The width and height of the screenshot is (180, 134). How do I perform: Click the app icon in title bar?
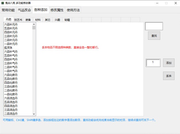pyautogui.click(x=2, y=3)
